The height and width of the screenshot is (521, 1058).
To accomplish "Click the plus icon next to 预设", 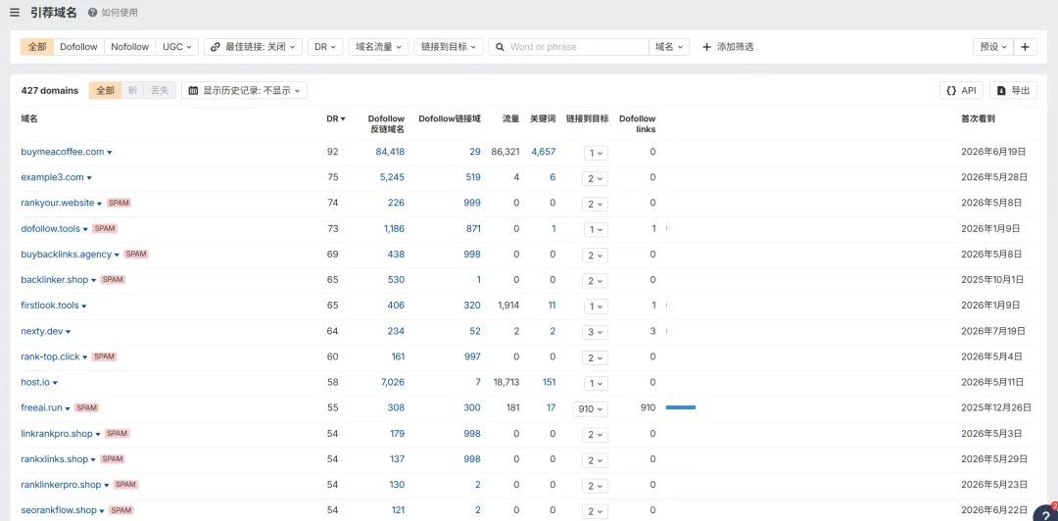I will coord(1025,47).
